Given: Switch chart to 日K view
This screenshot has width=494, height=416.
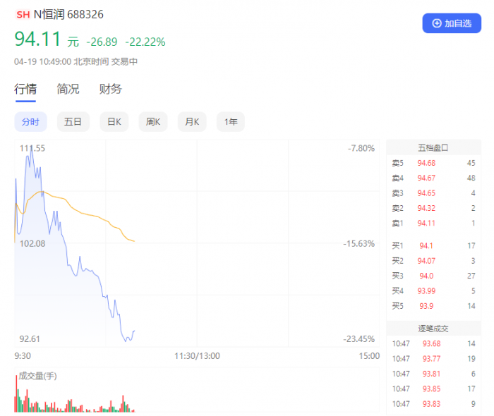Looking at the screenshot, I should pos(114,122).
